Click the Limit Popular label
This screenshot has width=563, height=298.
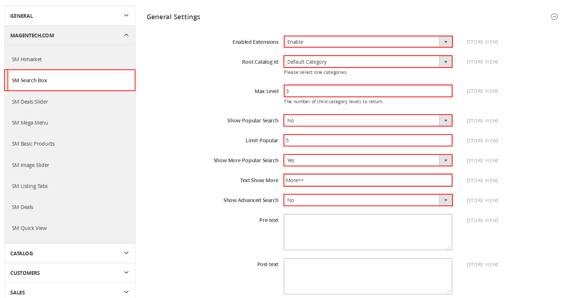point(262,140)
